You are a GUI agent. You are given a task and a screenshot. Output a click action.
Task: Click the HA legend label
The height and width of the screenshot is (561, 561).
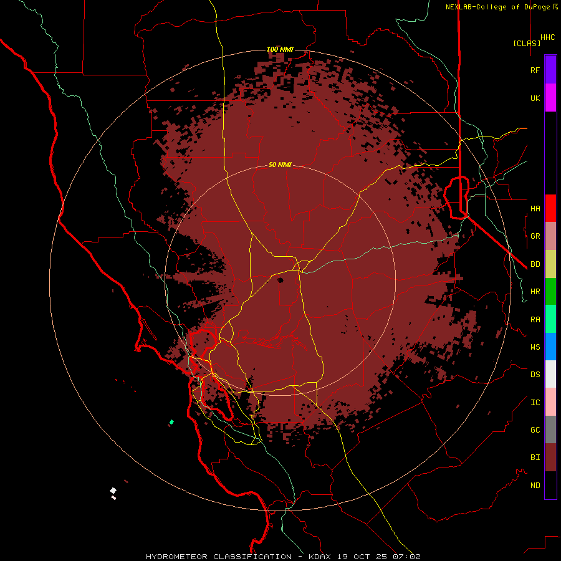[535, 208]
